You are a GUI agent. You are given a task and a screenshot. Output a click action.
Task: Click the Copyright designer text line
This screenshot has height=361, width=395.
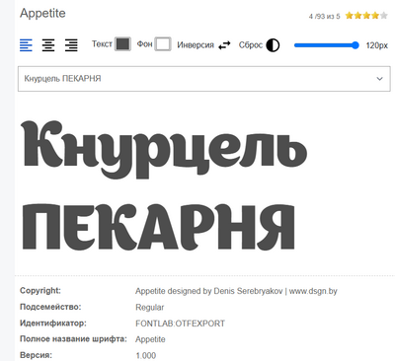(236, 291)
